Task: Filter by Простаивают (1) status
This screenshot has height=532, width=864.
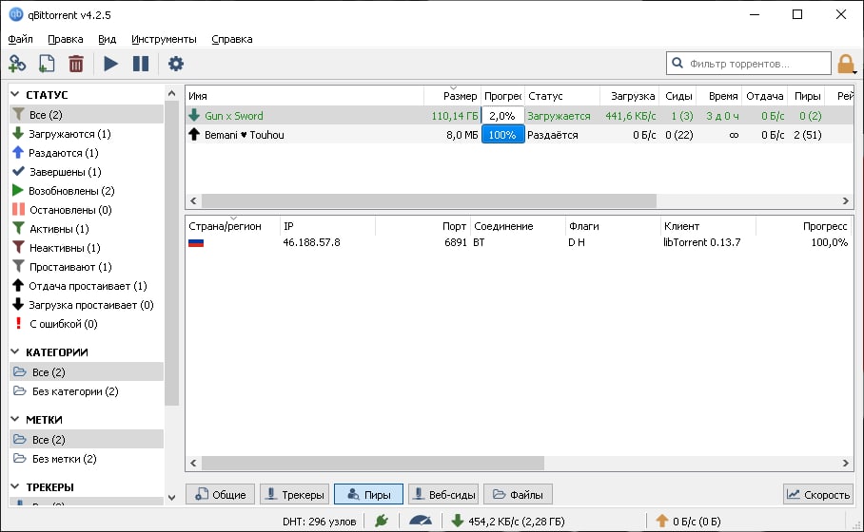Action: [87, 267]
